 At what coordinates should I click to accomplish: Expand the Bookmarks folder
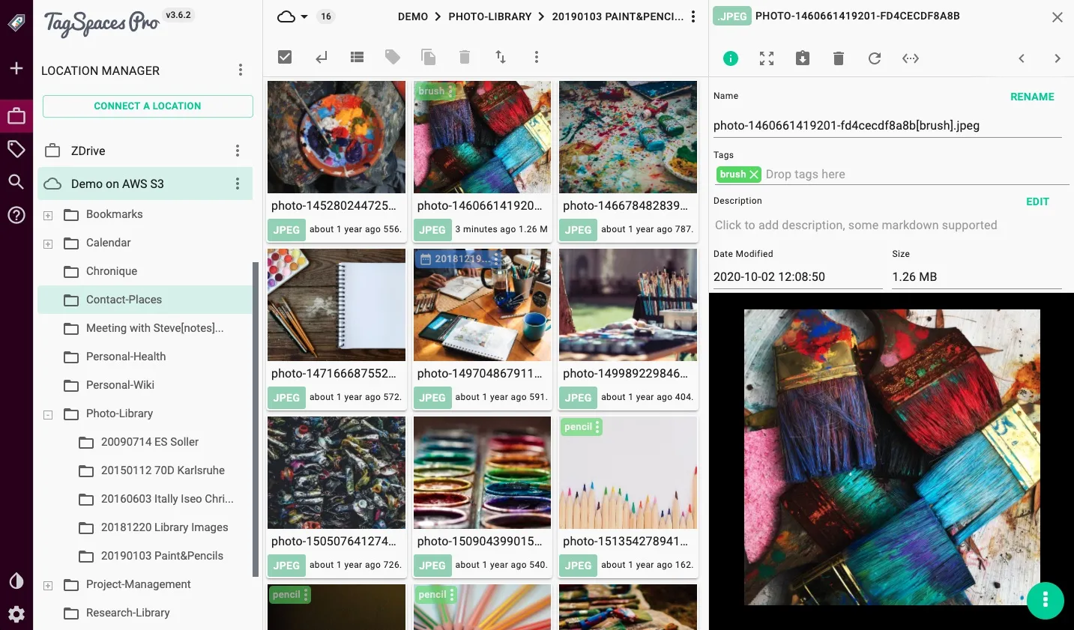point(48,216)
